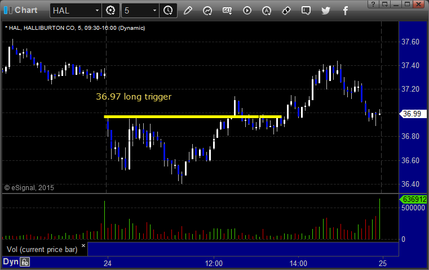Viewport: 429px width, 270px height.
Task: Select the pencil drawing tool
Action: 188,11
